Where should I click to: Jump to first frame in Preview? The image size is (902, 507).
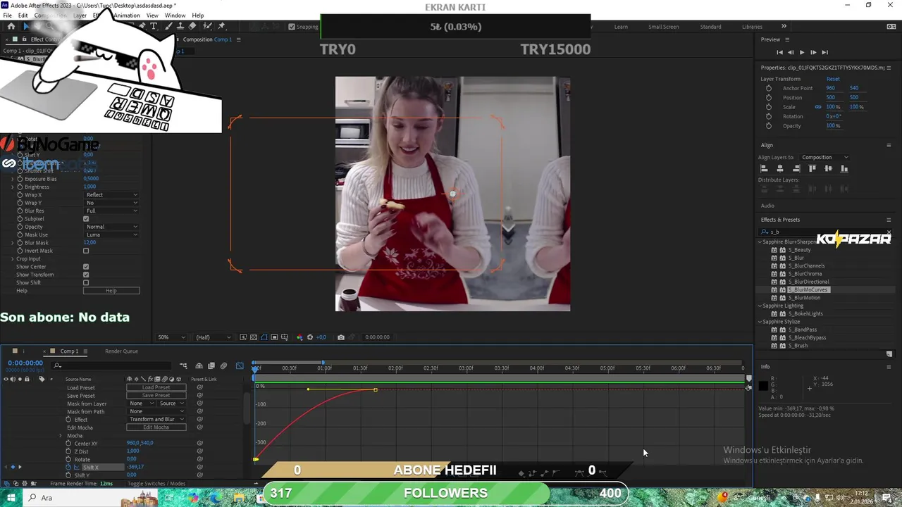pos(779,52)
